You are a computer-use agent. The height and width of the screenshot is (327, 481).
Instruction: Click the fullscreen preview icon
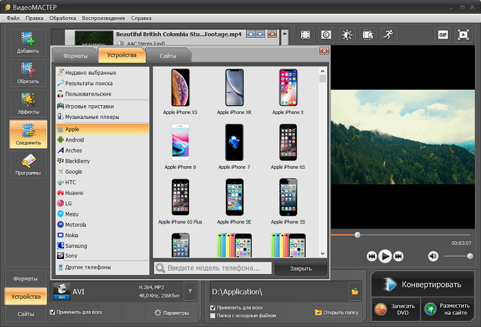click(x=462, y=34)
